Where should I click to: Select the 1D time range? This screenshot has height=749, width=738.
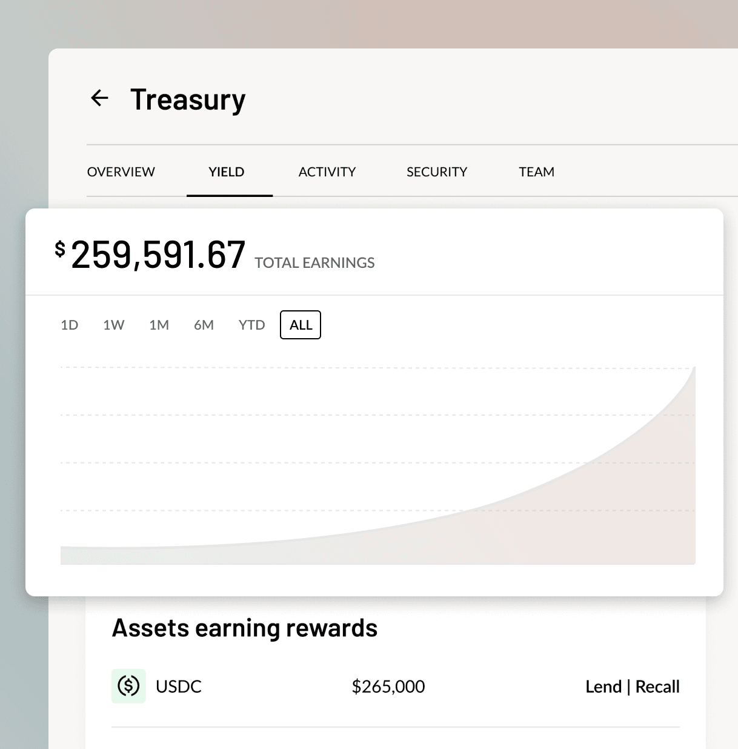click(70, 325)
